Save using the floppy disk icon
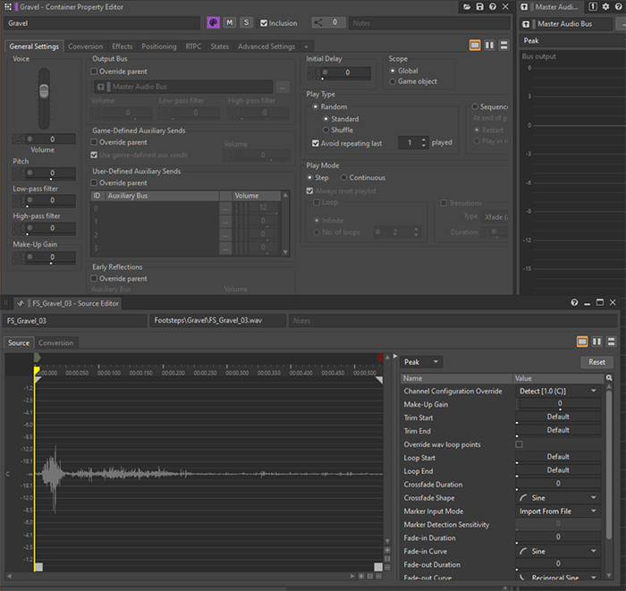Screen dimensions: 626x591 (480, 7)
